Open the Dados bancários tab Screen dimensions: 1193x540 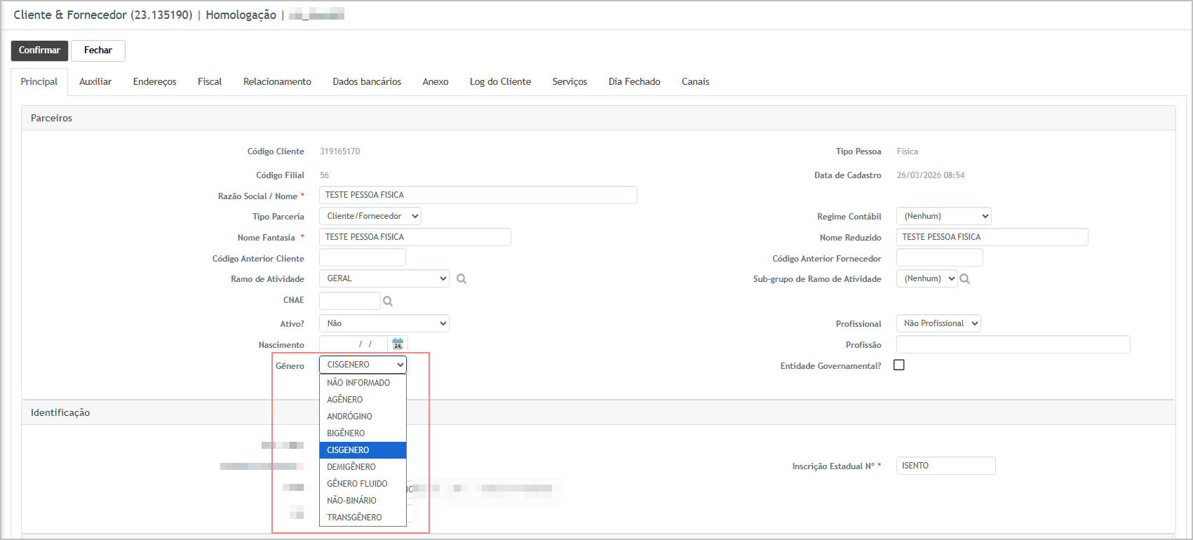click(367, 82)
